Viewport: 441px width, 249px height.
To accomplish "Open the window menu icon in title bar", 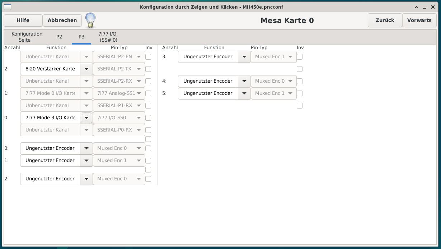I will (7, 7).
